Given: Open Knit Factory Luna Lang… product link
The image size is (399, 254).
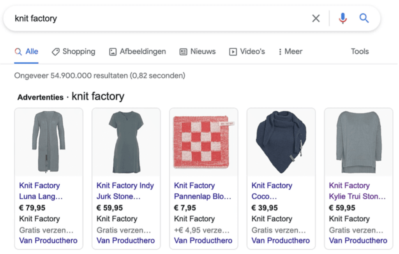Looking at the screenshot, I should 41,191.
